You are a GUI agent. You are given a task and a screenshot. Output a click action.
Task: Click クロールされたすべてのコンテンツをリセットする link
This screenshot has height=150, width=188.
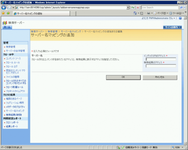(16, 82)
